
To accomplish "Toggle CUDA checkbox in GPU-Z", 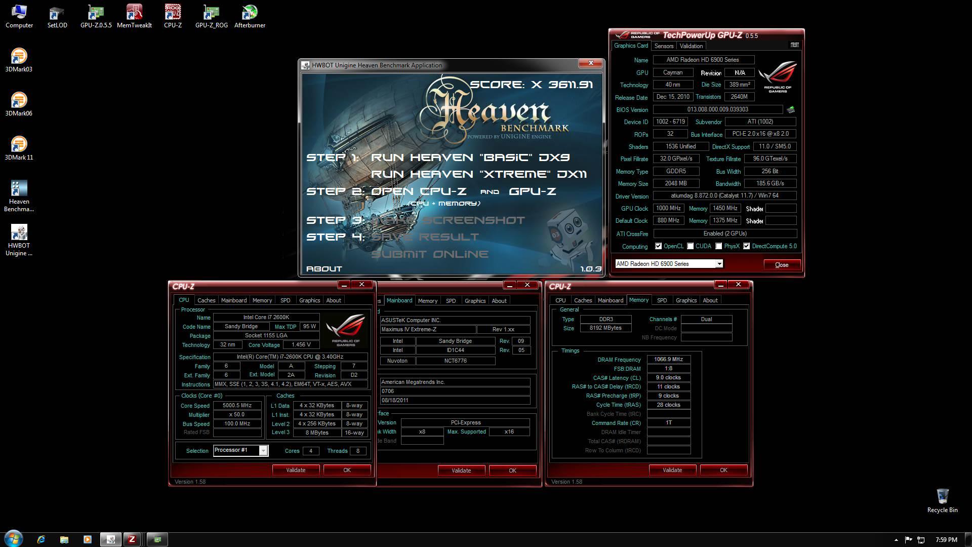I will click(x=690, y=246).
